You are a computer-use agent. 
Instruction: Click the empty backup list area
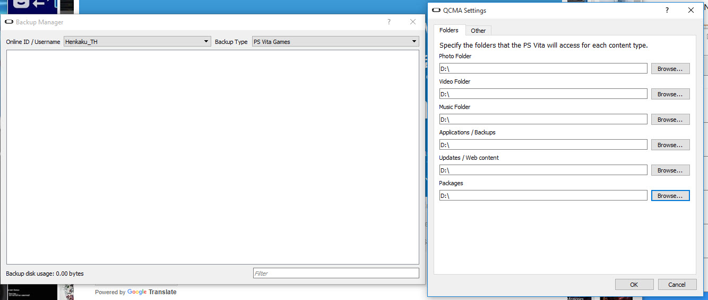pos(213,157)
